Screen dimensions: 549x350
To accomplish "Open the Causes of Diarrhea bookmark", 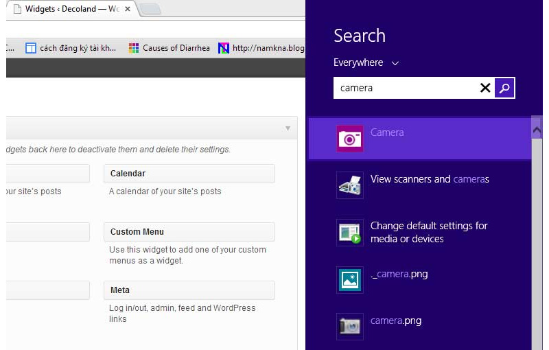I will click(x=169, y=48).
